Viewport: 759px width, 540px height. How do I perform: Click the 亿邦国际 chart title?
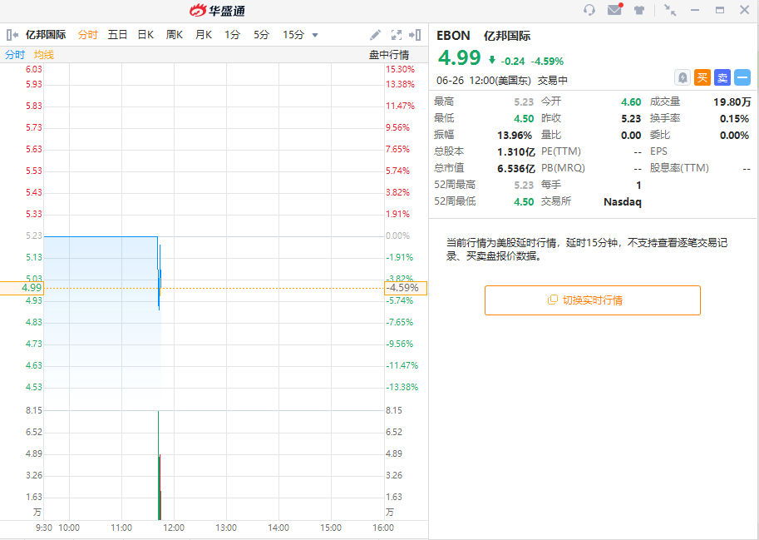coord(46,35)
